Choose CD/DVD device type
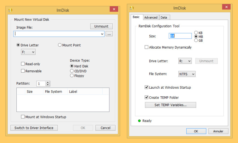This screenshot has height=143, width=238. pyautogui.click(x=72, y=71)
